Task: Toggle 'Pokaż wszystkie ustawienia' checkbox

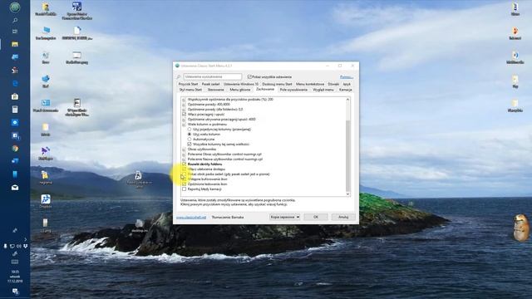Action: 249,77
